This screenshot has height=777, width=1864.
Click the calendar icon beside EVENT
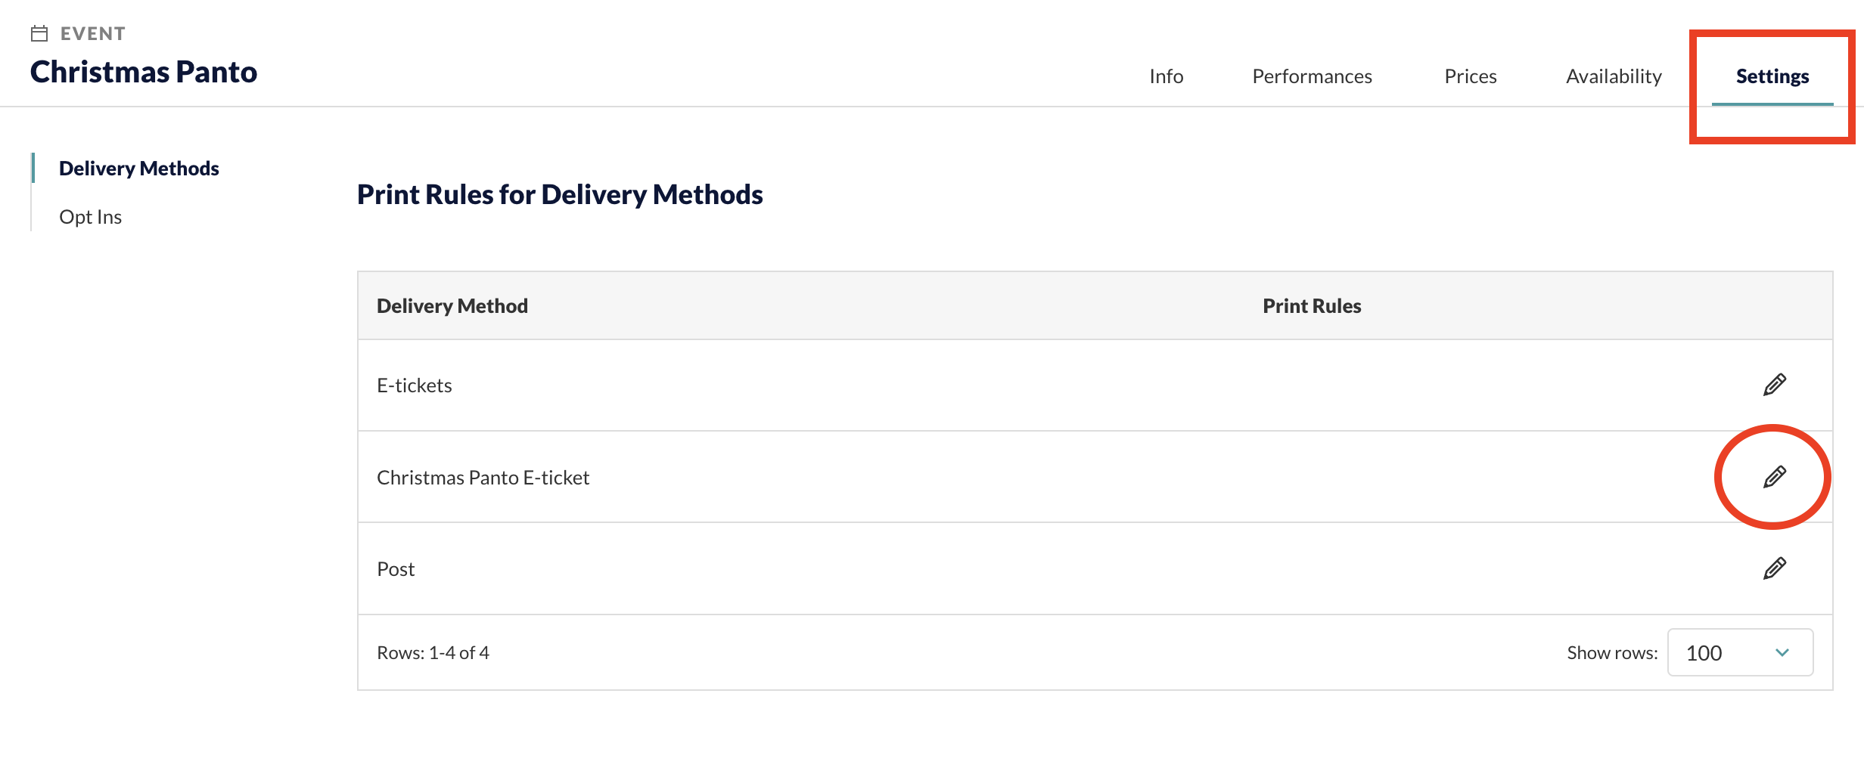(x=39, y=33)
